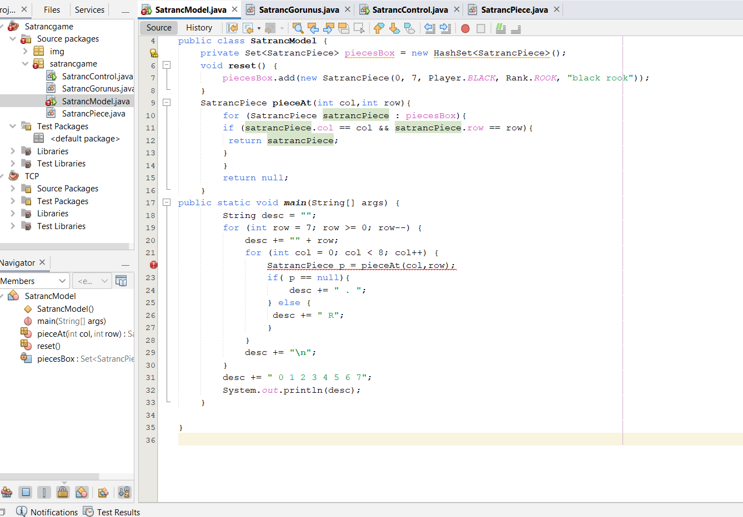The image size is (743, 517).
Task: Toggle alphabetical sort in Navigator
Action: pos(124,492)
